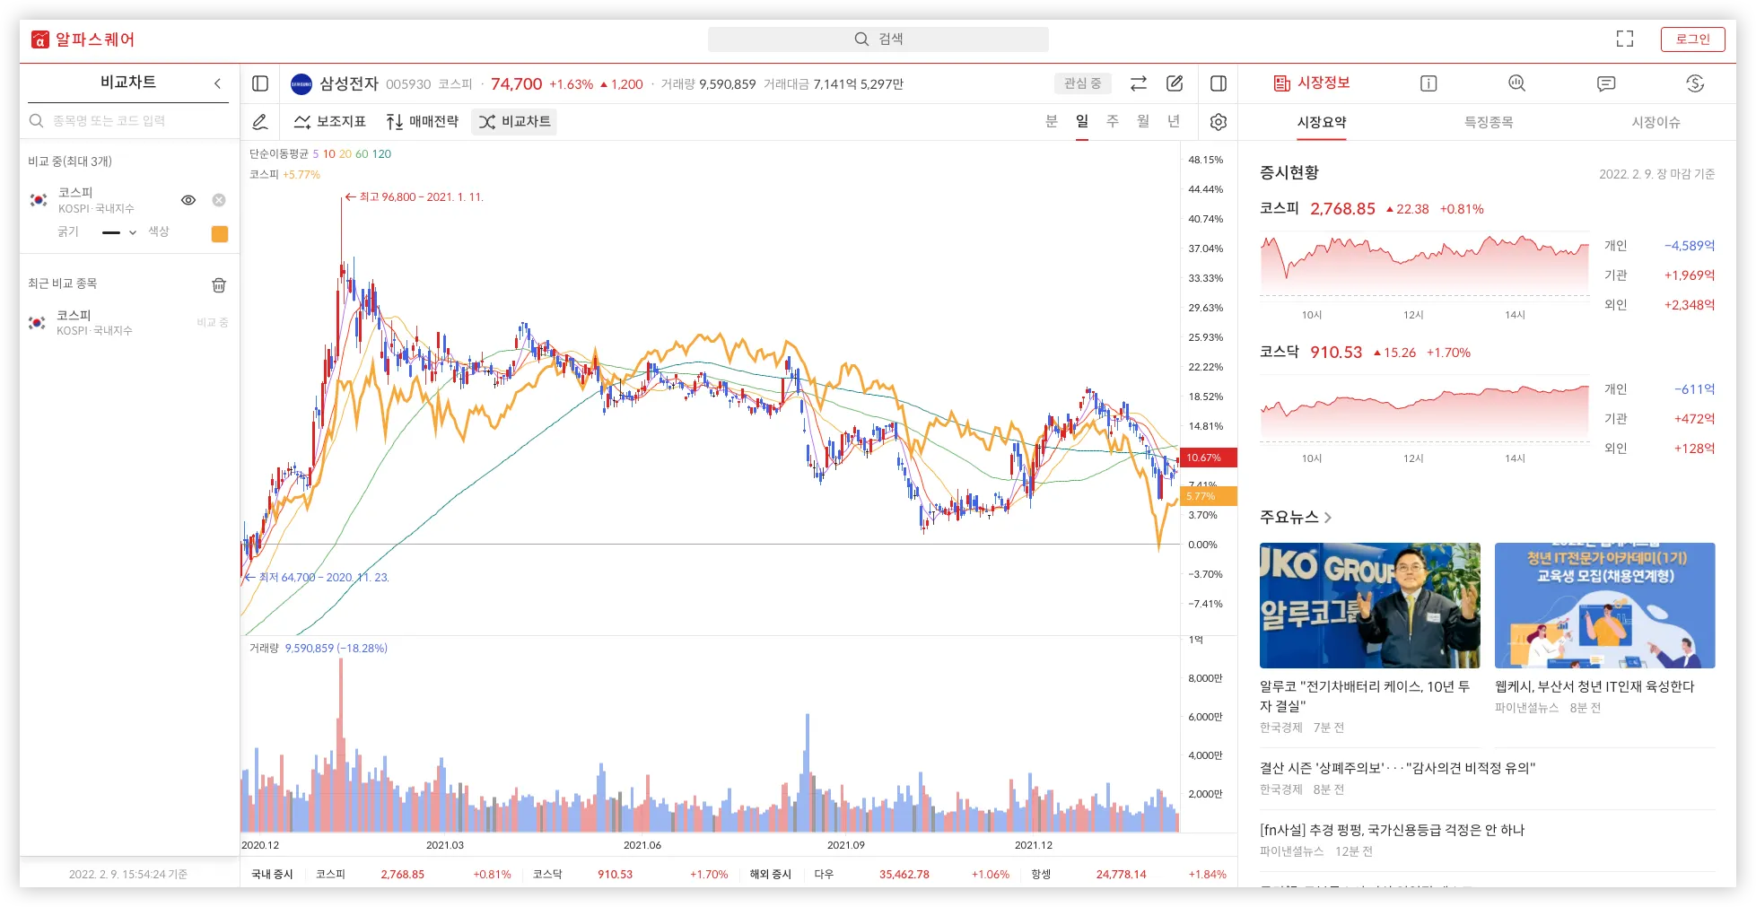Open the 웹케시 news thumbnail

click(x=1604, y=606)
